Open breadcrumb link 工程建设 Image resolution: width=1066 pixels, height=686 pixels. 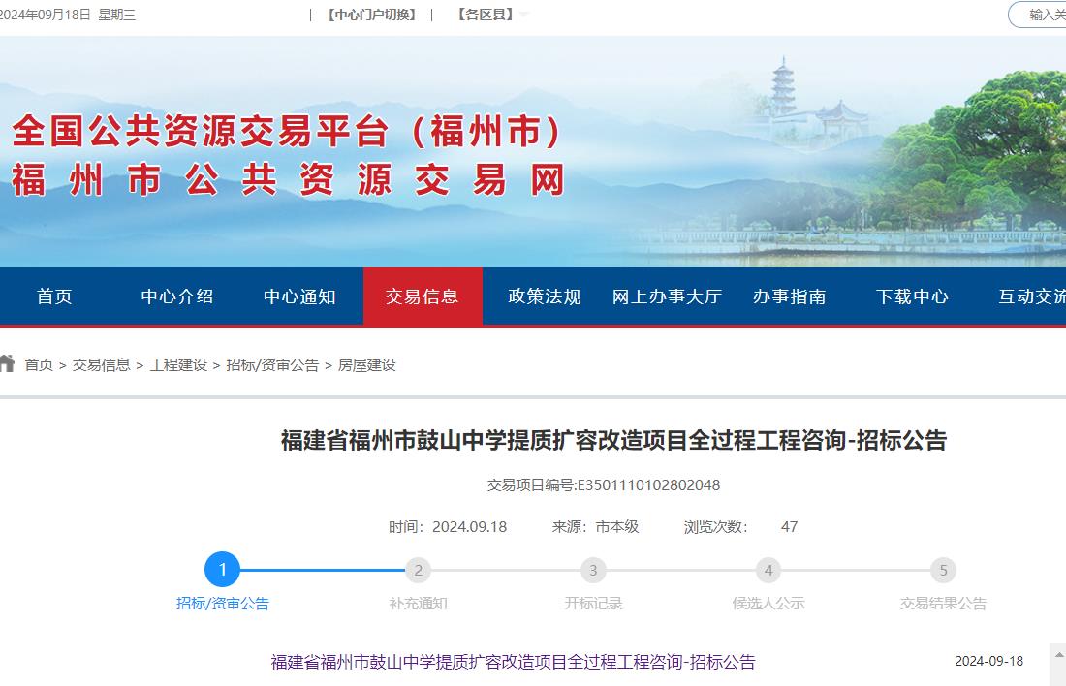(178, 365)
